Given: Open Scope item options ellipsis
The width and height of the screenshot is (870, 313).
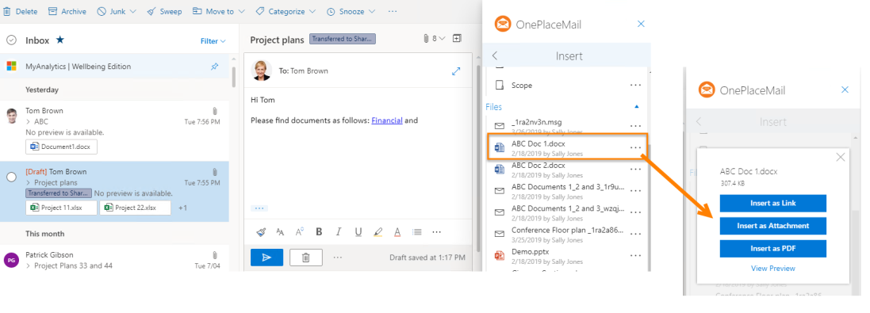Looking at the screenshot, I should tap(635, 86).
